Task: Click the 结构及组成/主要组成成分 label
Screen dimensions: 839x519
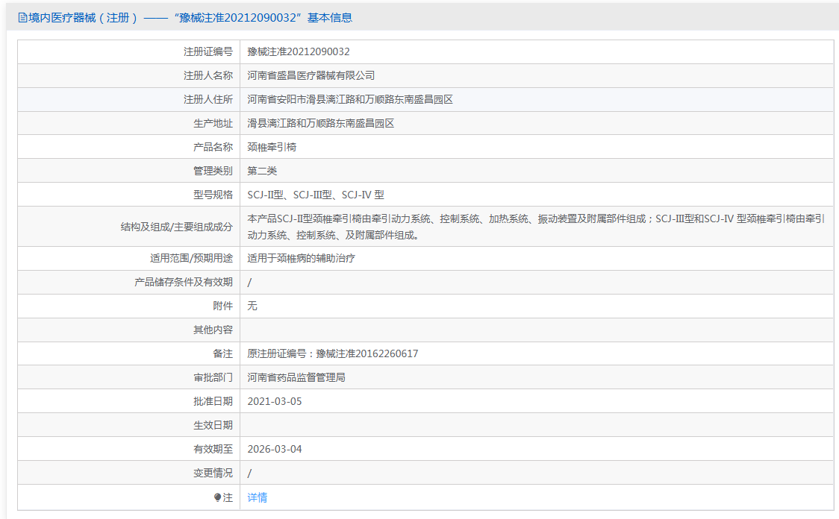Action: [177, 227]
